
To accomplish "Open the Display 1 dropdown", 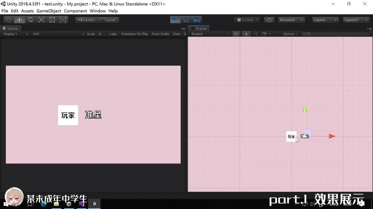I will pyautogui.click(x=16, y=34).
